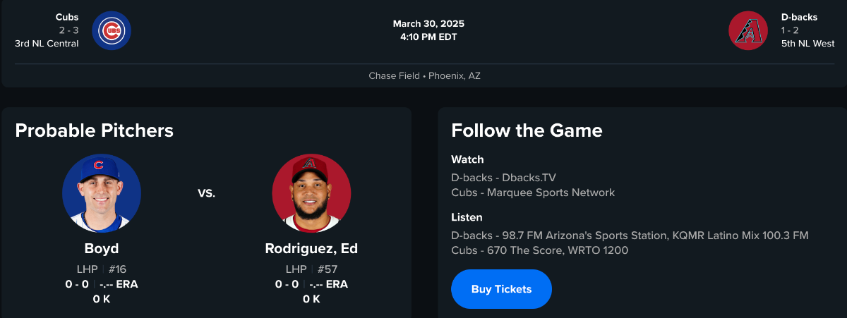Click the Arizona D-backs team logo
This screenshot has width=847, height=318.
tap(748, 31)
